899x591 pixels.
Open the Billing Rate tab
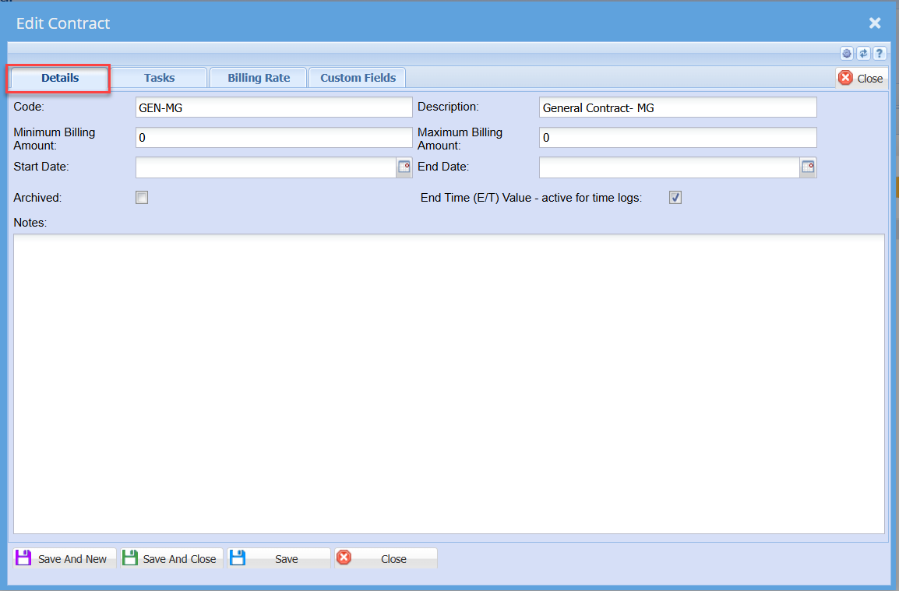click(259, 78)
